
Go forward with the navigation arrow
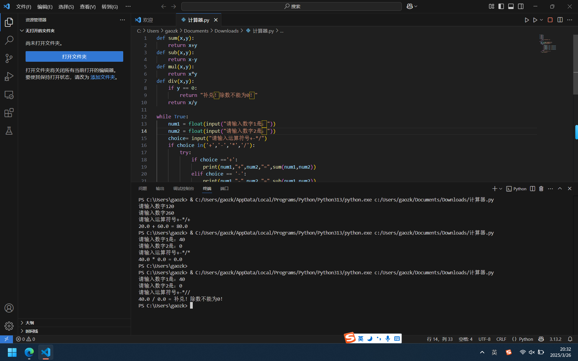[173, 6]
